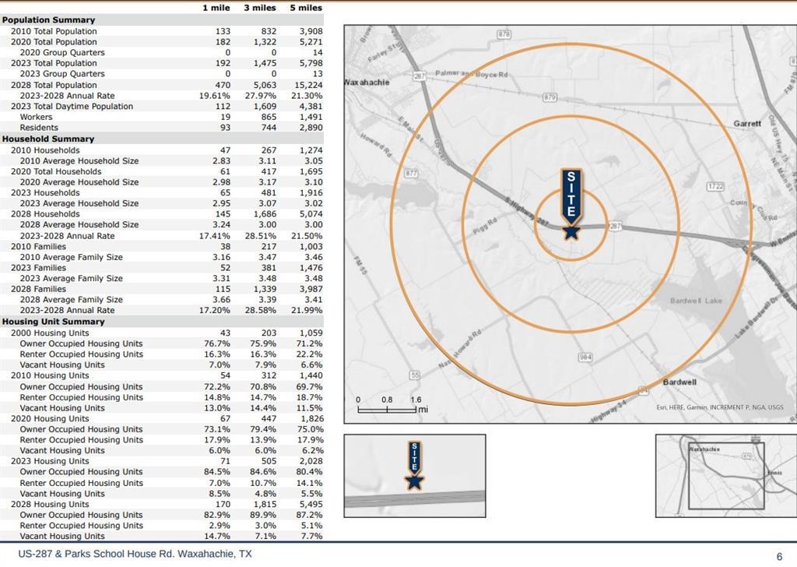The image size is (797, 567).
Task: Click the SITE marker in the small inset map
Action: pyautogui.click(x=415, y=466)
